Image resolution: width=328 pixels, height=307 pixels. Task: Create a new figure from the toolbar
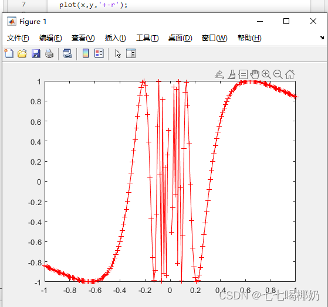point(9,54)
